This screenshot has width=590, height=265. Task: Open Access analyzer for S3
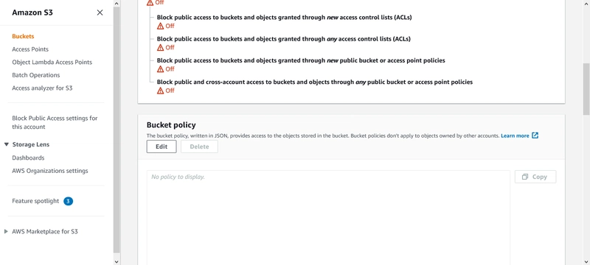pyautogui.click(x=42, y=88)
